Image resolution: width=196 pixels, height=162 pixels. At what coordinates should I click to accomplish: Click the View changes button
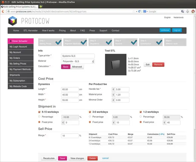click(x=77, y=158)
